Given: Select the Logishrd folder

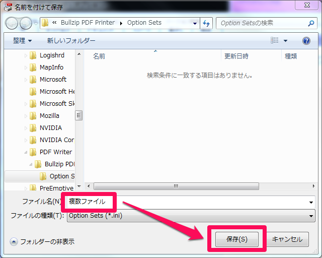Looking at the screenshot, I should (52, 55).
